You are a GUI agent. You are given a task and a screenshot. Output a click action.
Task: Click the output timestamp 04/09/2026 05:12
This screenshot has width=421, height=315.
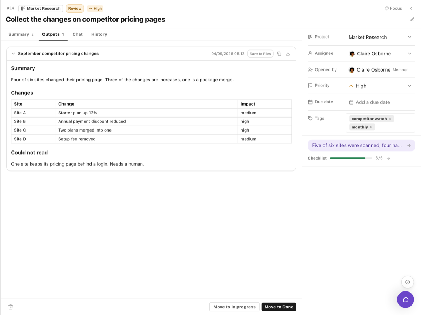228,54
